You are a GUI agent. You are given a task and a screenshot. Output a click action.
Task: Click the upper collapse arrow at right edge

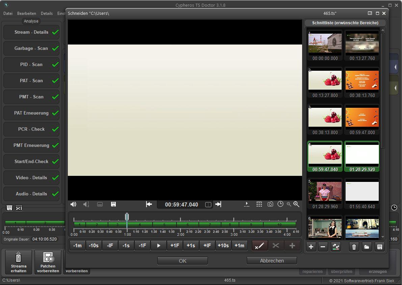tap(395, 67)
